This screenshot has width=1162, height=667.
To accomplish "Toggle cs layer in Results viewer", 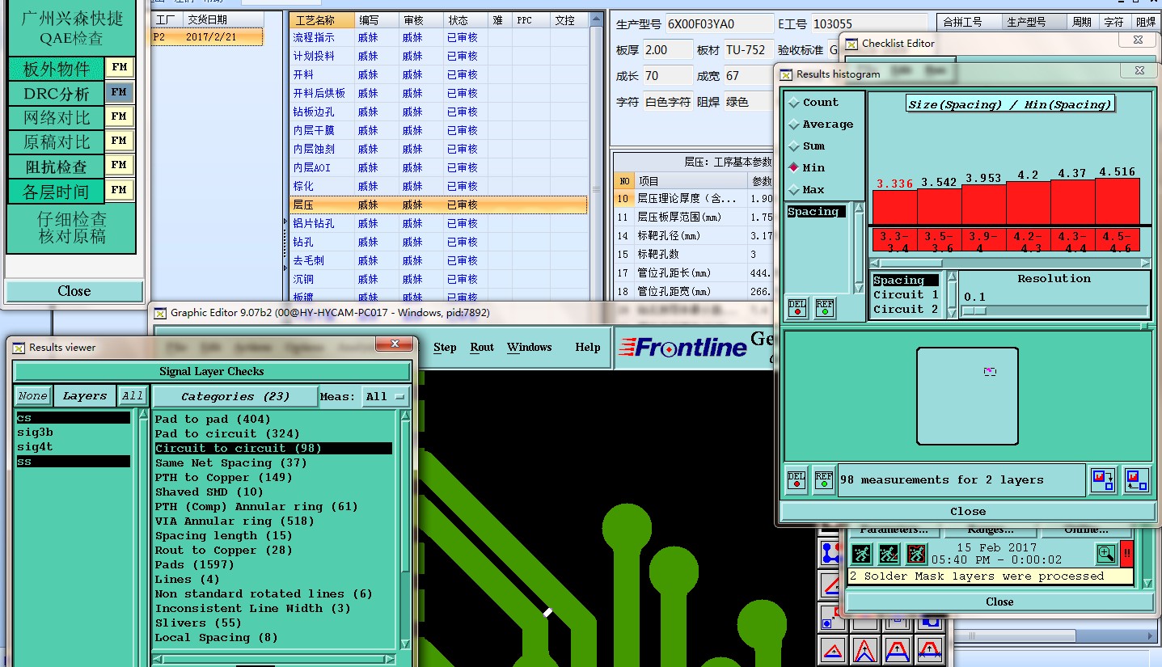I will 73,418.
